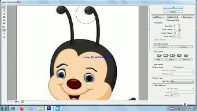
Task: Toggle the Show Image checkbox
Action: pos(153,67)
